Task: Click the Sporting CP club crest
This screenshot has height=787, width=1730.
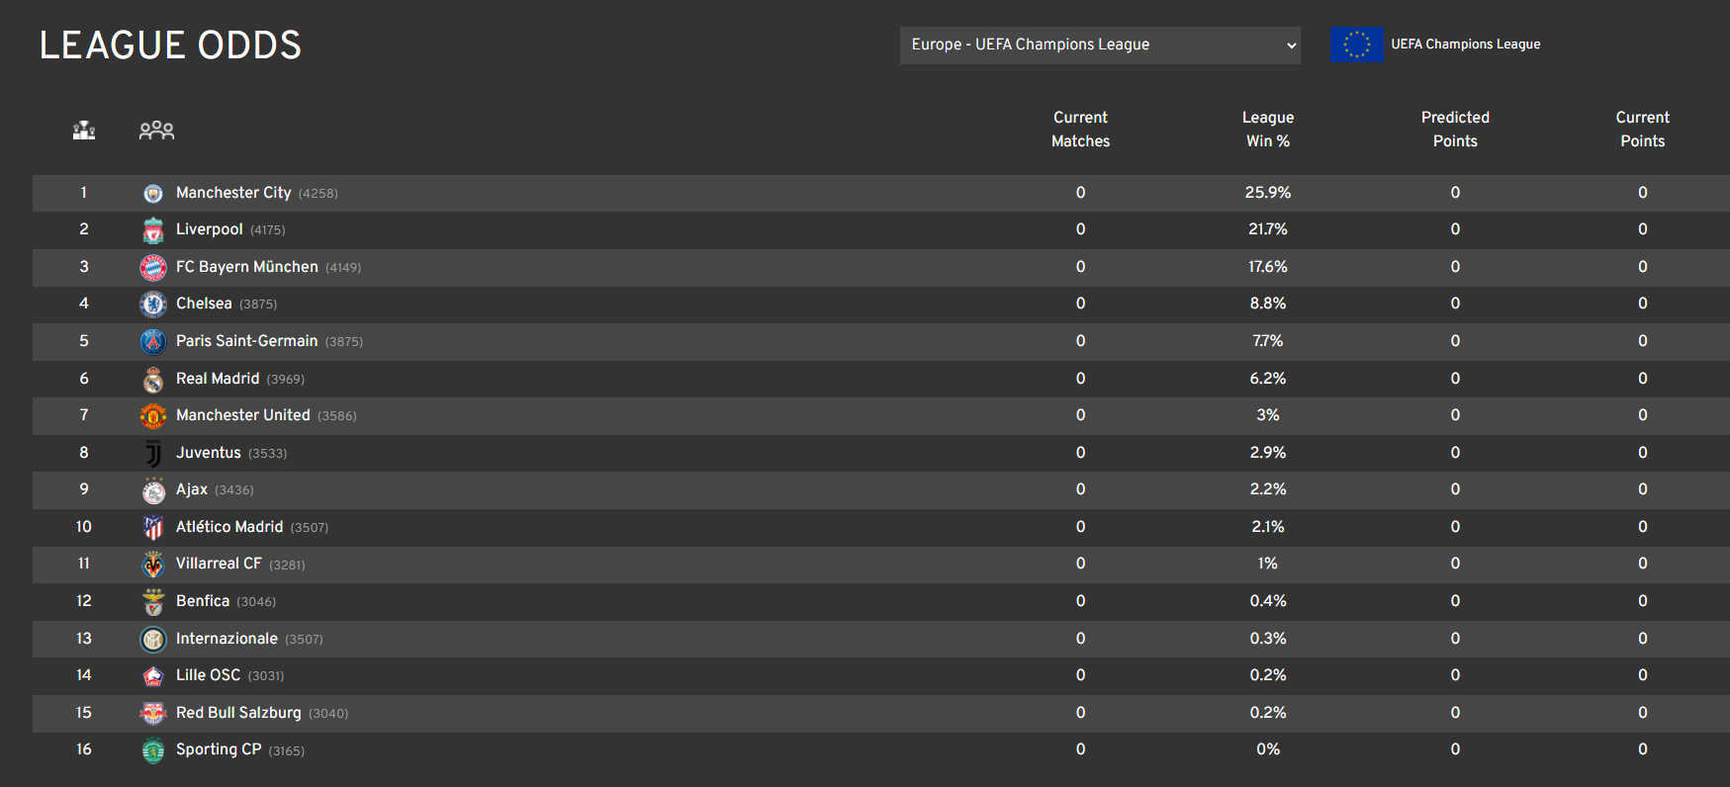Action: (x=152, y=750)
